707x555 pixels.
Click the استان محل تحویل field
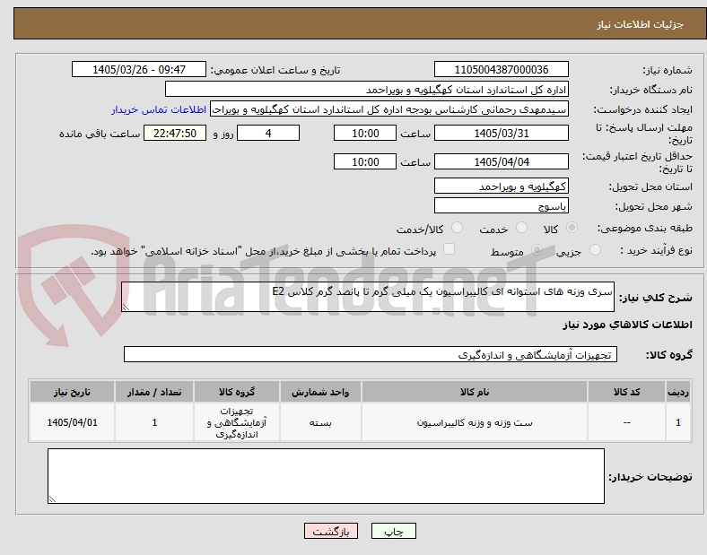coord(502,186)
